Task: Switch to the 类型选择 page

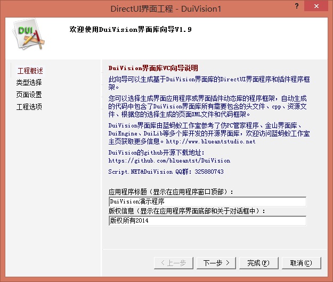Action: tap(29, 82)
